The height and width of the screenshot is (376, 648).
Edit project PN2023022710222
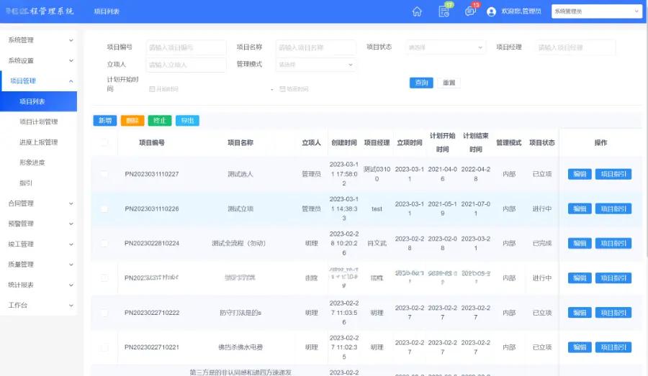tap(580, 313)
